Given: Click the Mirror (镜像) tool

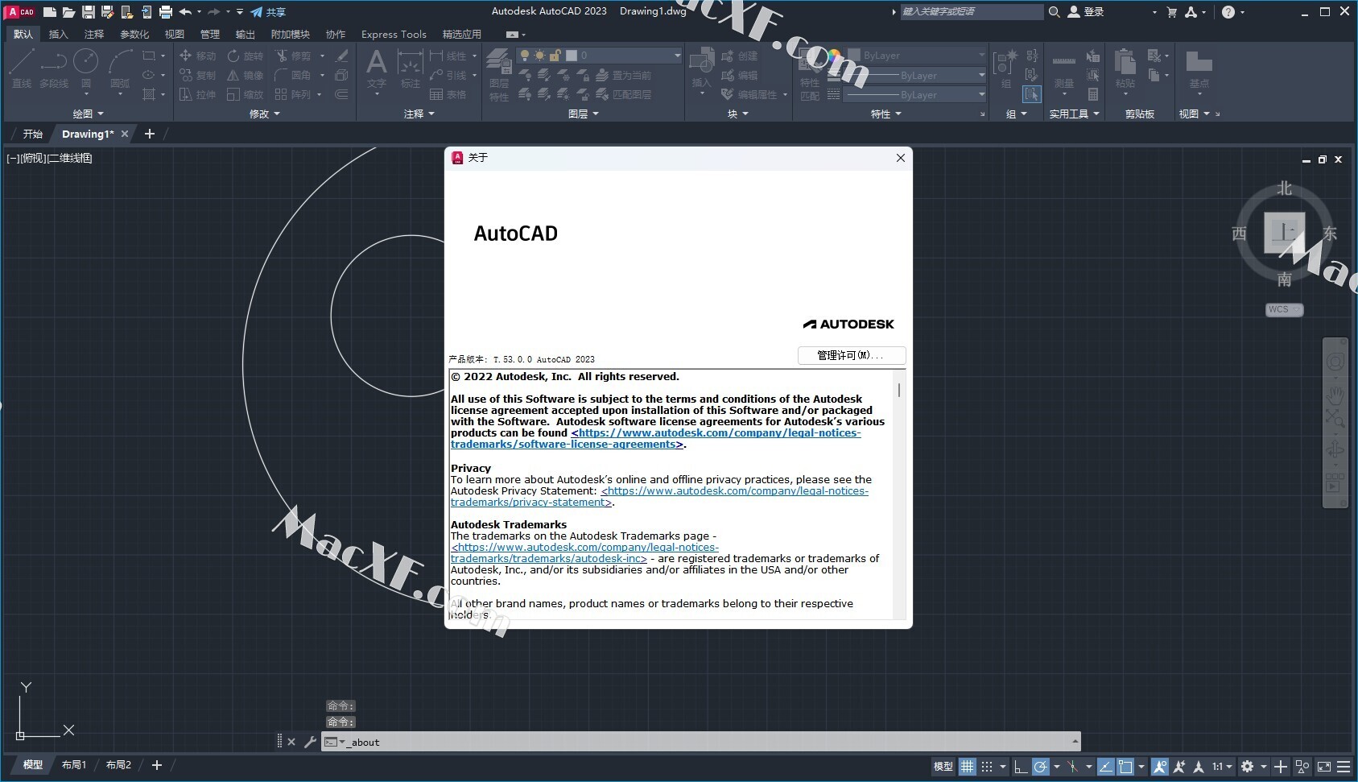Looking at the screenshot, I should click(245, 75).
